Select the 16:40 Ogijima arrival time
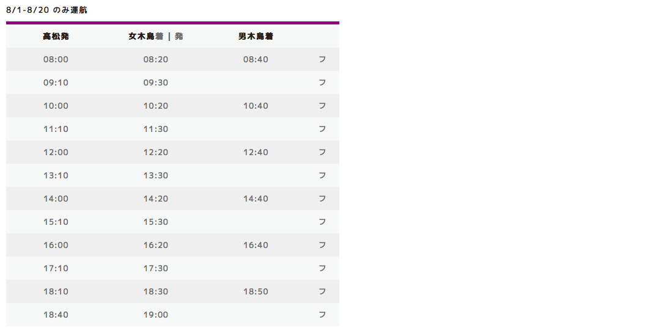 (256, 245)
